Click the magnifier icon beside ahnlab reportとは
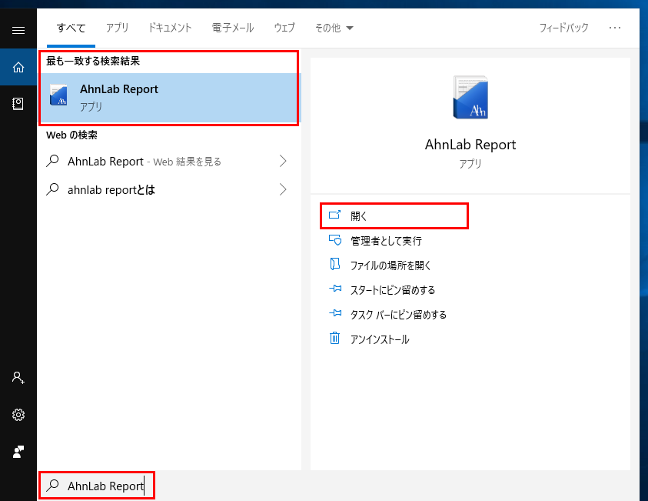The image size is (648, 501). click(x=52, y=189)
